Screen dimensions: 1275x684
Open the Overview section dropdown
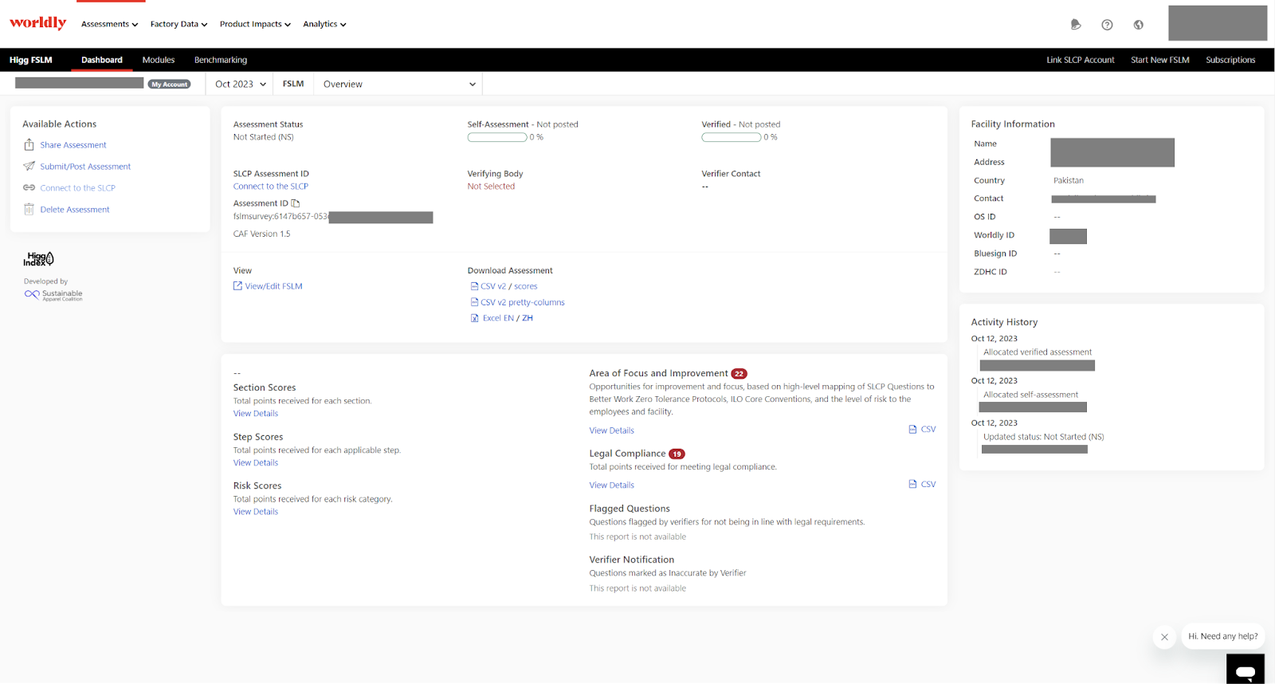tap(398, 85)
